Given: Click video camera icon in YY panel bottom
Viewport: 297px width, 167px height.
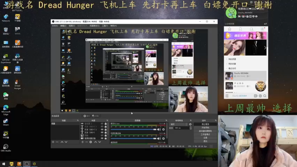Looking at the screenshot, I should coord(255,96).
